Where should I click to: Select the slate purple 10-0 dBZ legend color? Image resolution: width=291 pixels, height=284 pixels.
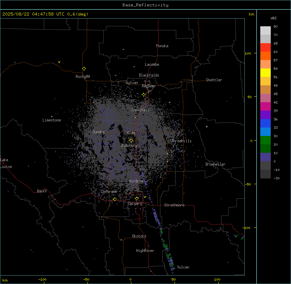click(x=265, y=157)
